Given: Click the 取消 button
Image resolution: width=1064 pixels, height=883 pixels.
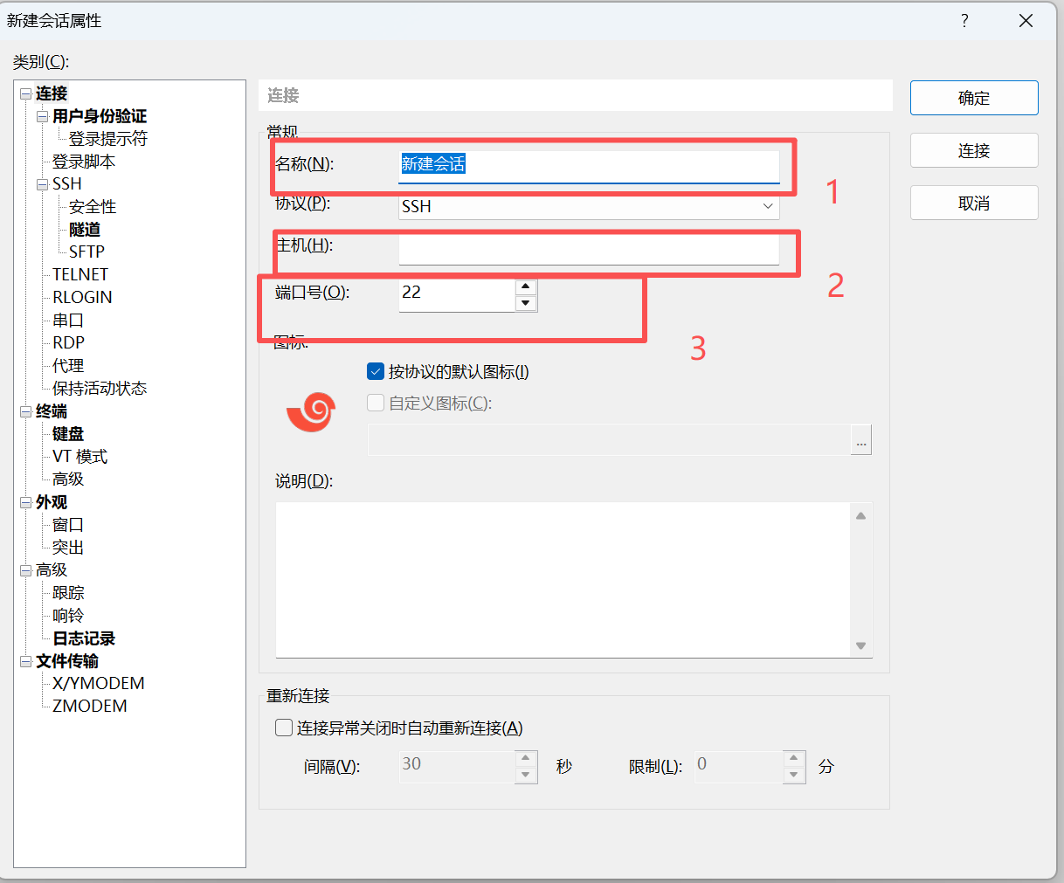Looking at the screenshot, I should (x=974, y=203).
